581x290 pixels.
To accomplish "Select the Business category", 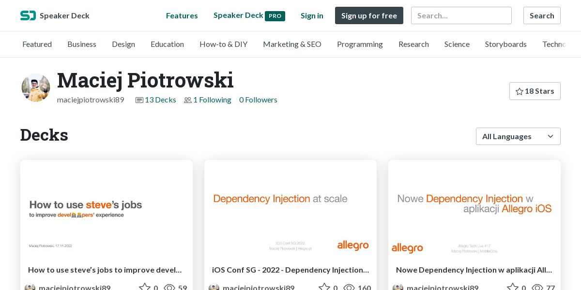I will 82,44.
